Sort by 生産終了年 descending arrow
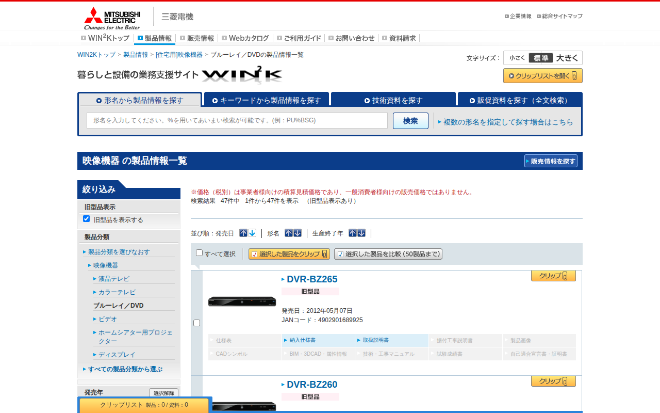This screenshot has height=413, width=660. pyautogui.click(x=361, y=233)
